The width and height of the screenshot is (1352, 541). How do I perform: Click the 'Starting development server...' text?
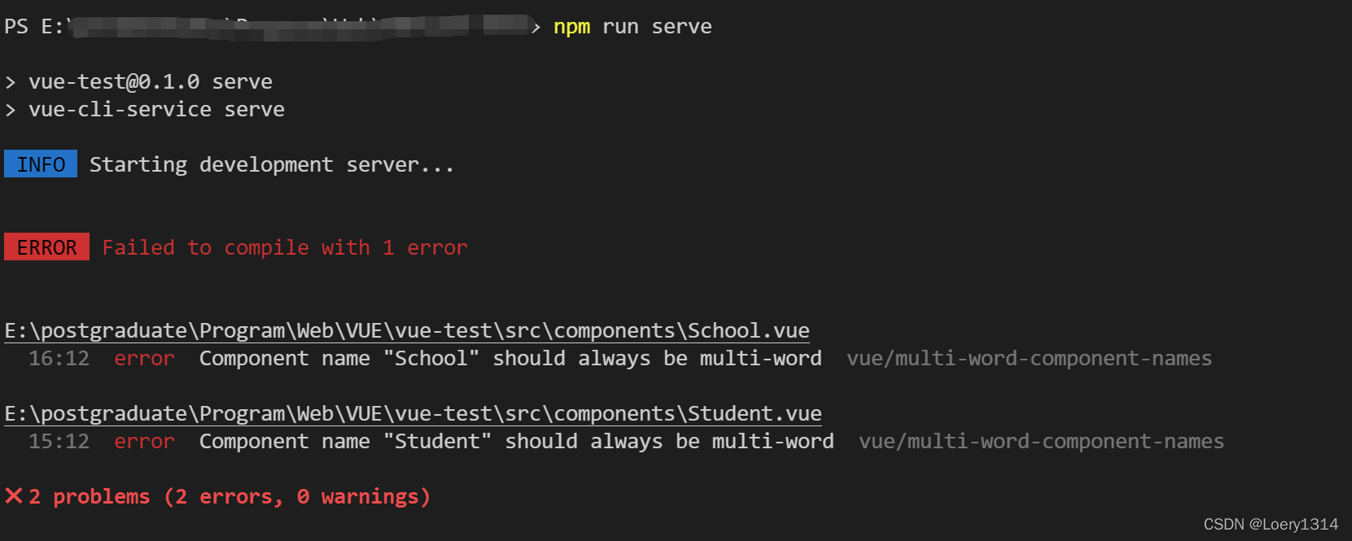(x=271, y=164)
